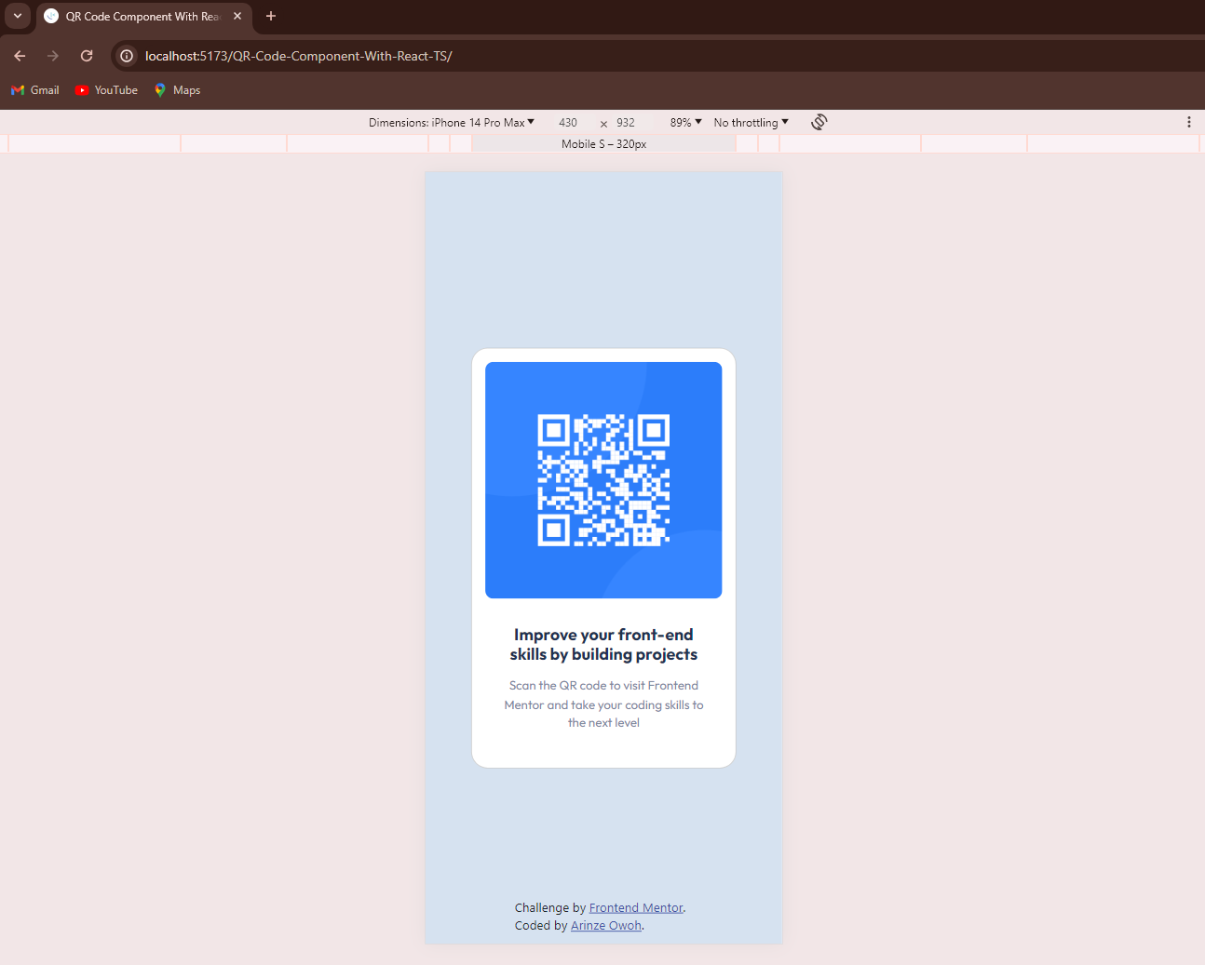Select the QR Code Component browser tab
Viewport: 1205px width, 965px height.
[x=144, y=17]
